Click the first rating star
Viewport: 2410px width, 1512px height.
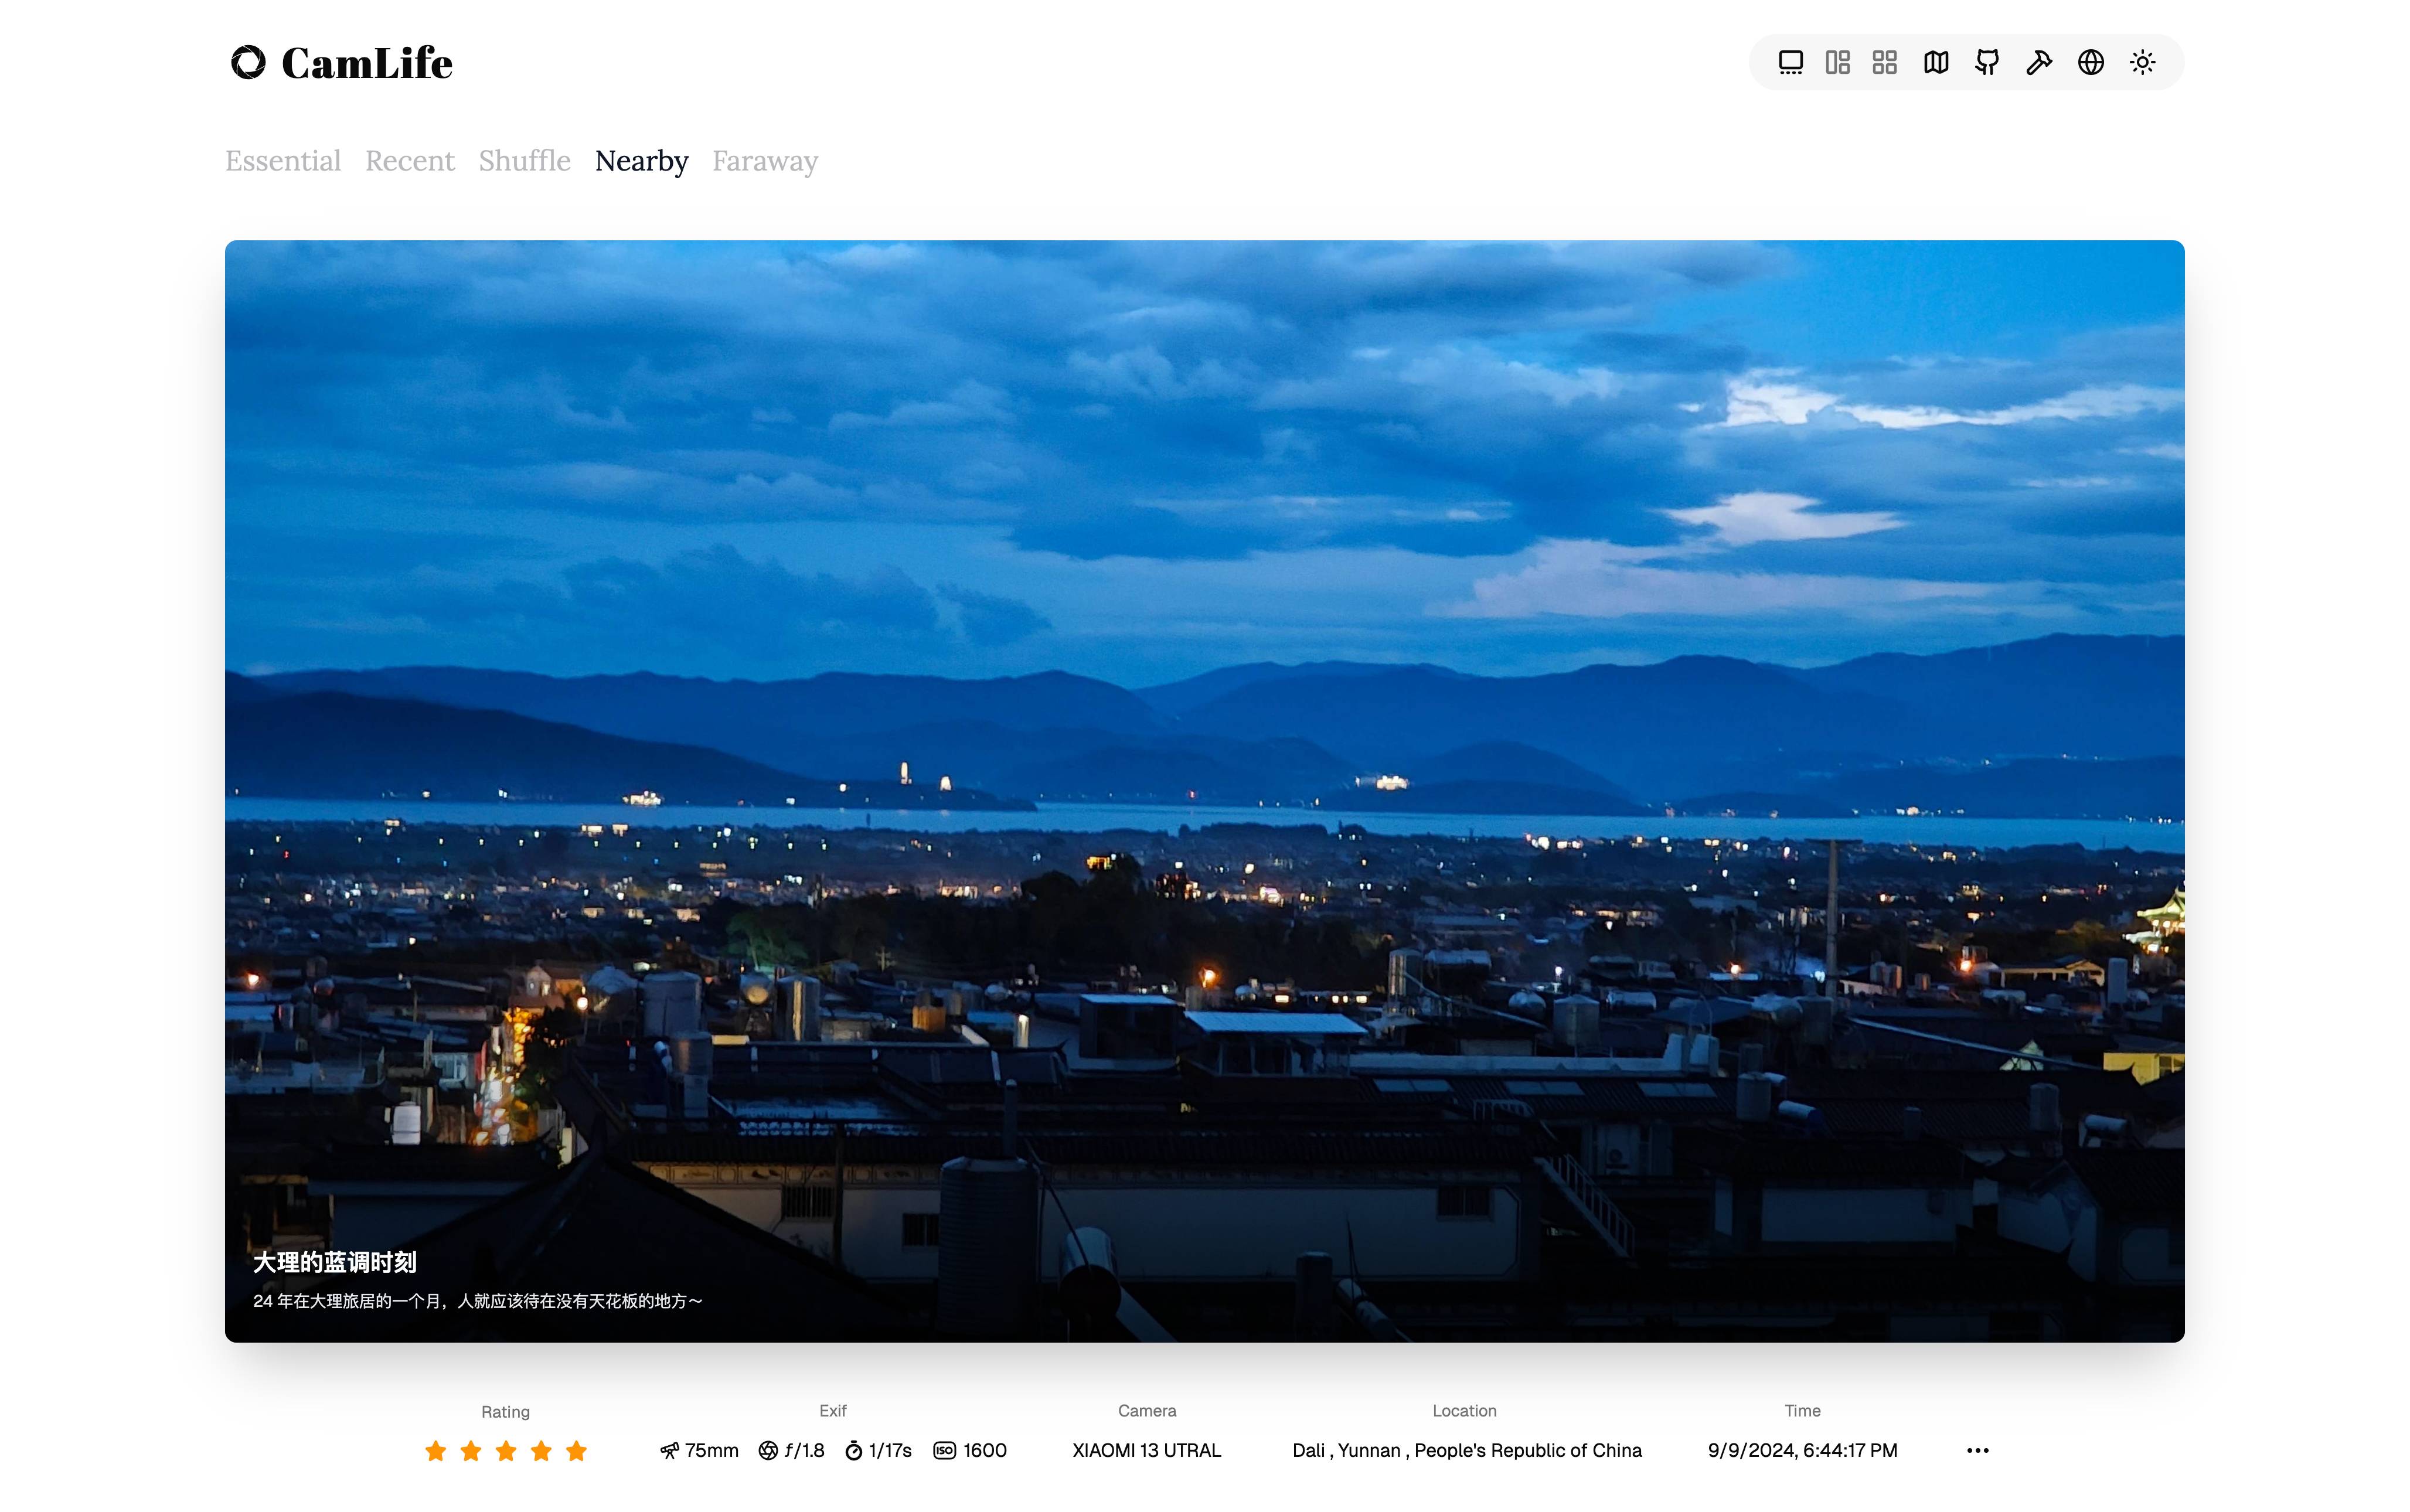[435, 1451]
